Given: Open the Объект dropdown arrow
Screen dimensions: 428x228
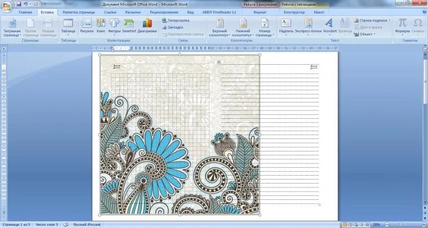Looking at the screenshot, I should [374, 34].
